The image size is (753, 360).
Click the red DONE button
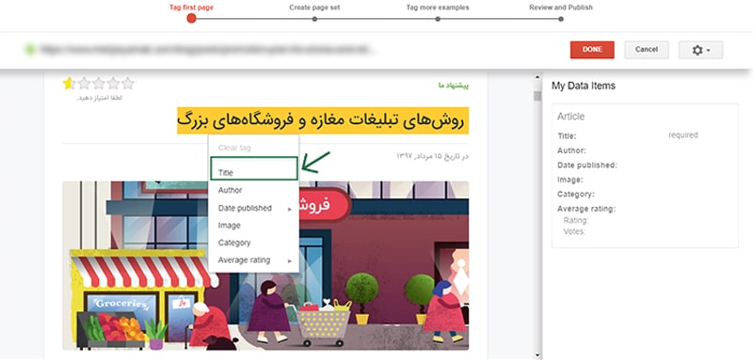pyautogui.click(x=592, y=50)
